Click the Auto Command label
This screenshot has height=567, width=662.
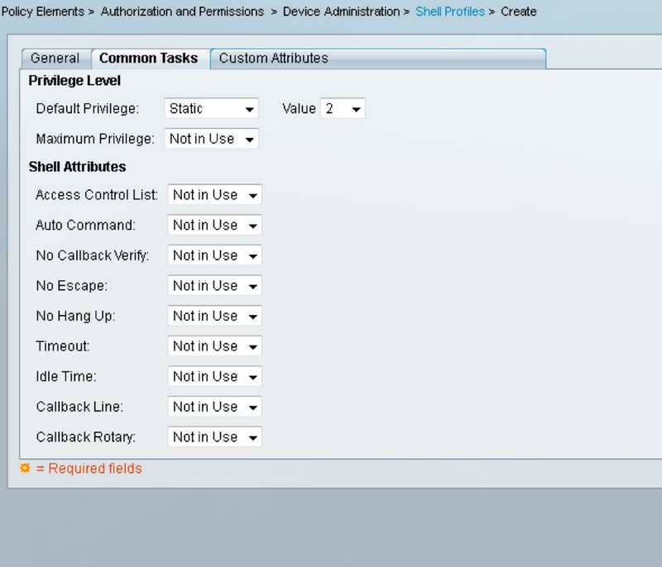[86, 225]
